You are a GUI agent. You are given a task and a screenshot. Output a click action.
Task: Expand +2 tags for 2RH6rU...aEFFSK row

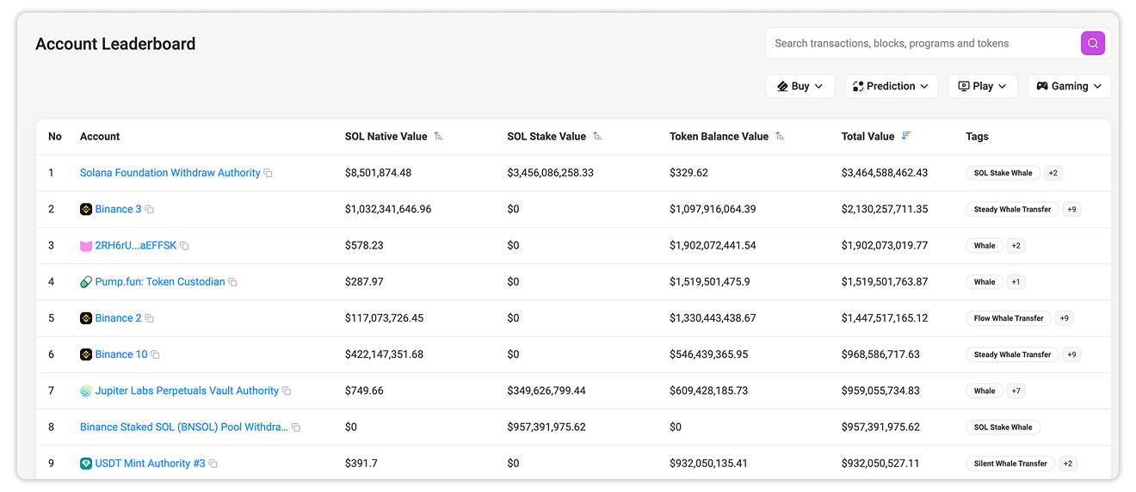tap(1016, 246)
